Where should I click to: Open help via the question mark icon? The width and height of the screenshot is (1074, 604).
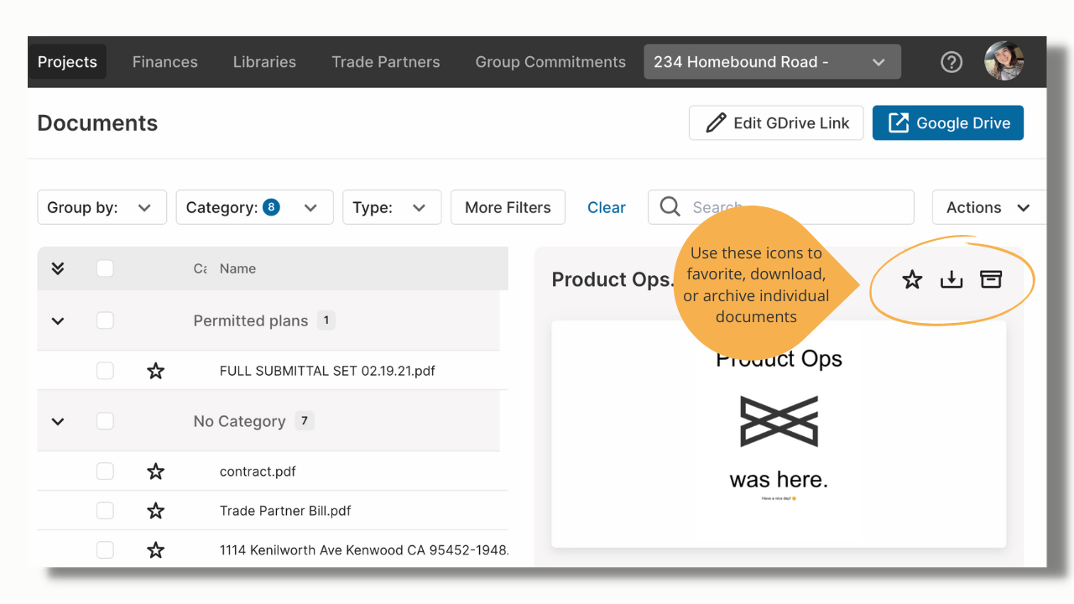[951, 62]
